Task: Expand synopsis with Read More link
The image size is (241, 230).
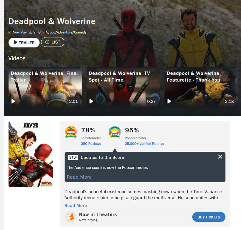Action: click(76, 205)
